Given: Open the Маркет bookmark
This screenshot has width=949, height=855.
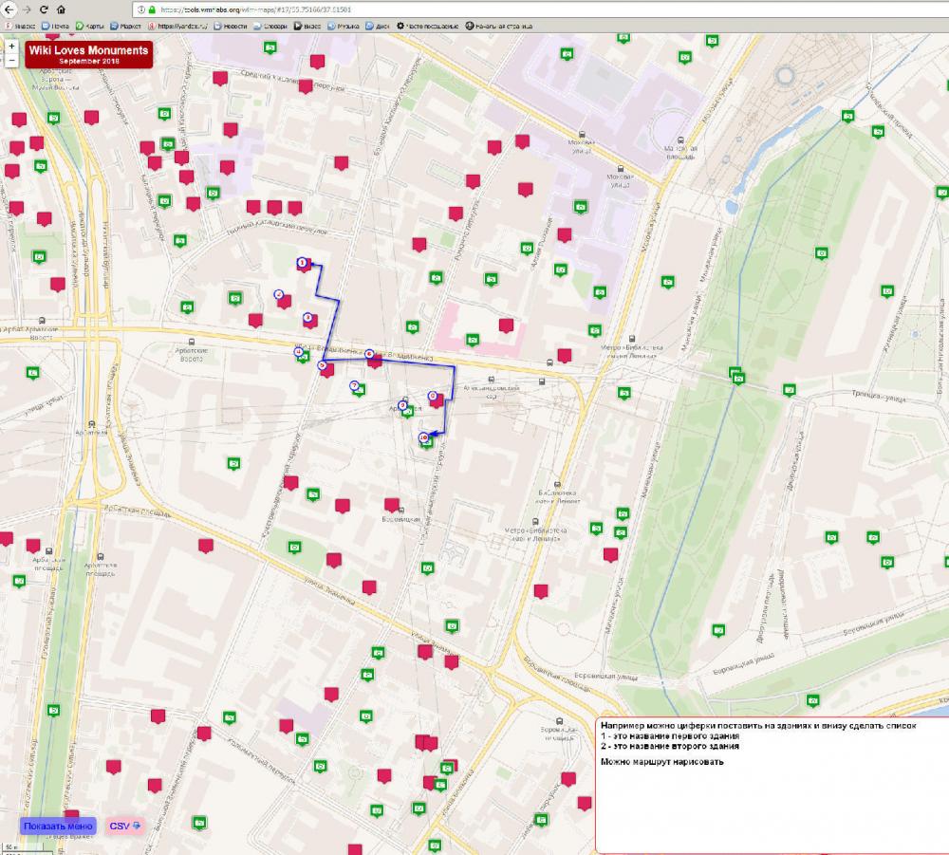Looking at the screenshot, I should click(126, 26).
